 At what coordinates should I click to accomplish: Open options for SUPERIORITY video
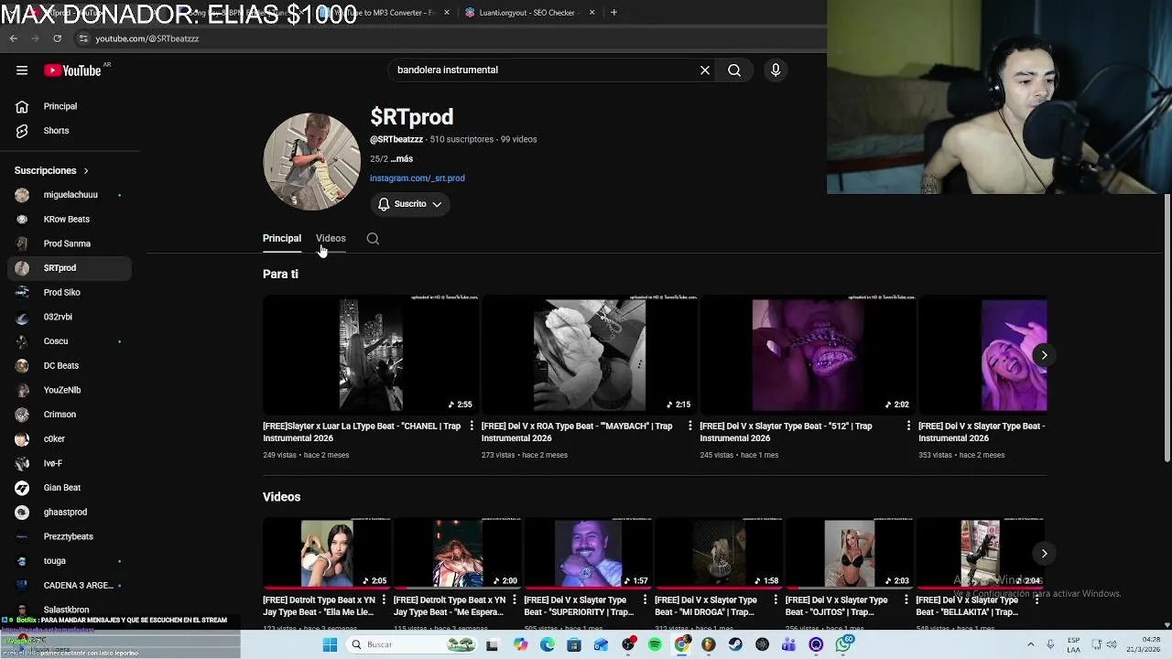point(646,600)
